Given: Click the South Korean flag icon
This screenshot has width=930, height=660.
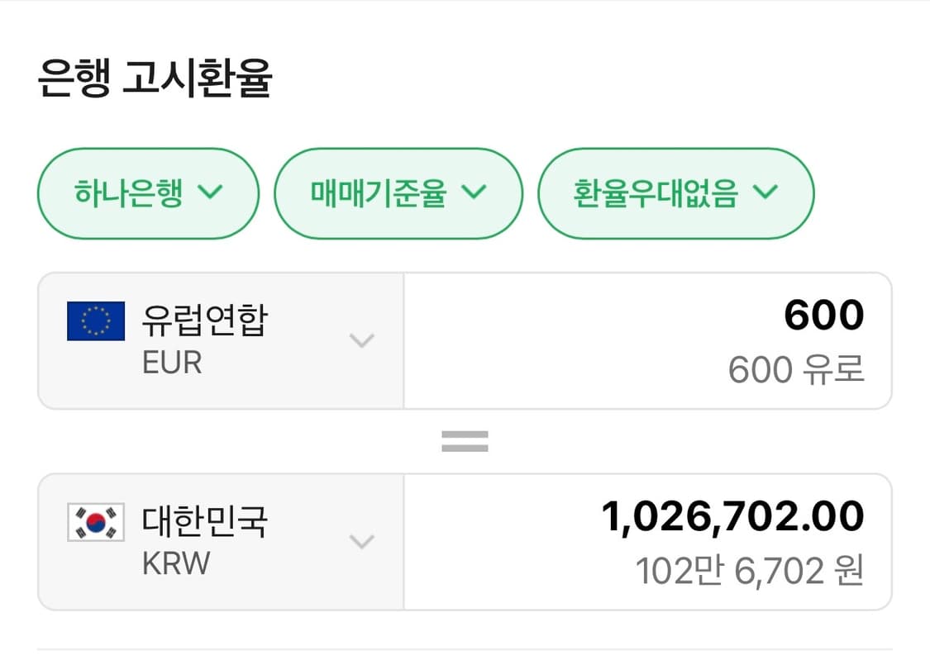Looking at the screenshot, I should click(x=94, y=521).
